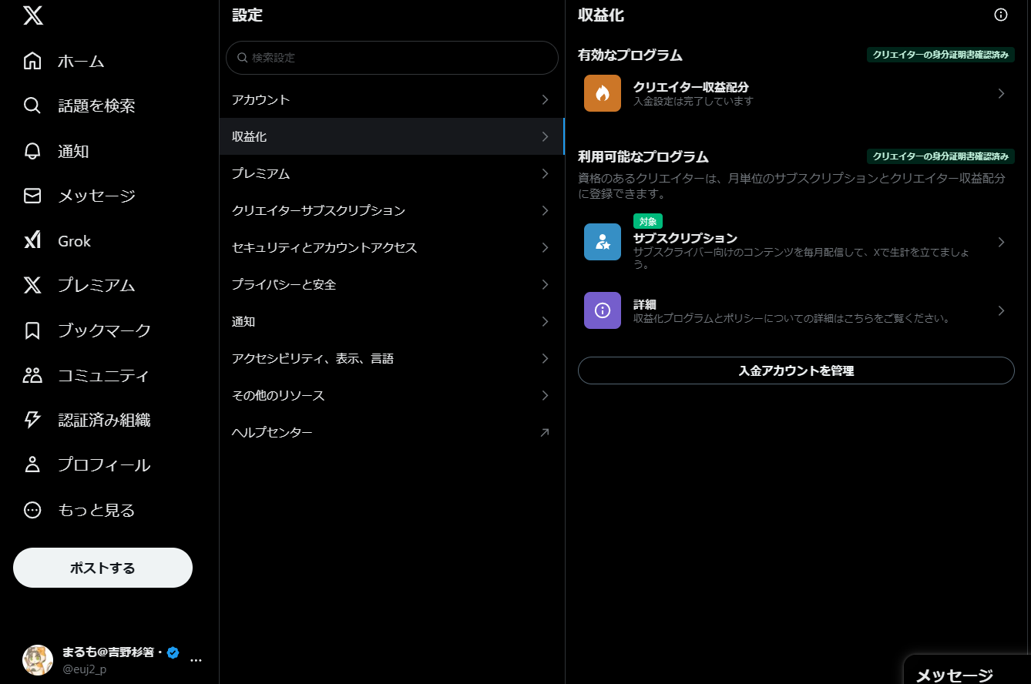Open the 通知 bell icon in the sidebar

(x=32, y=151)
